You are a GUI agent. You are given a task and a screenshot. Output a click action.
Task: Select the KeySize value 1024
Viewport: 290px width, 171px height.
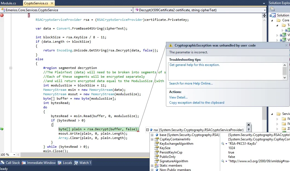click(232, 148)
